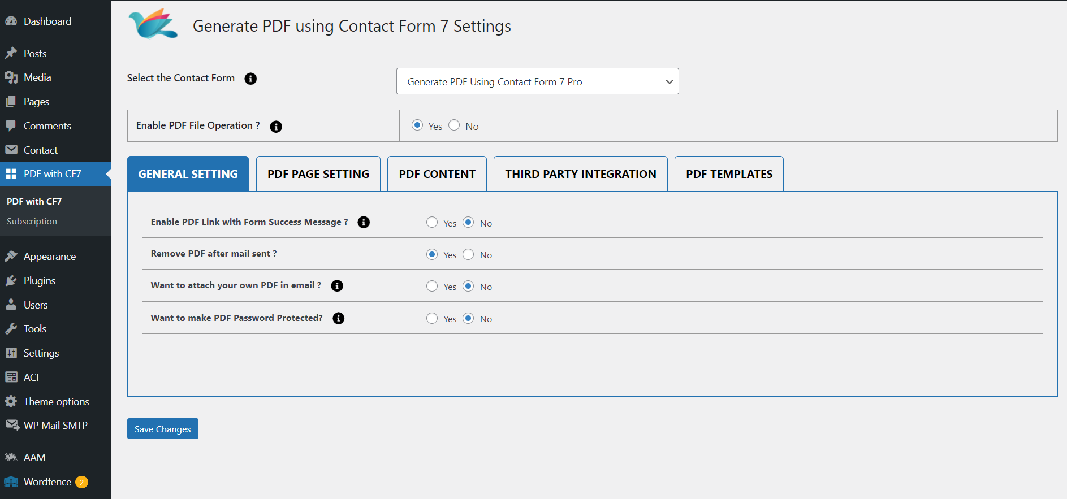Open Theme options in the sidebar
Image resolution: width=1067 pixels, height=499 pixels.
[x=56, y=402]
